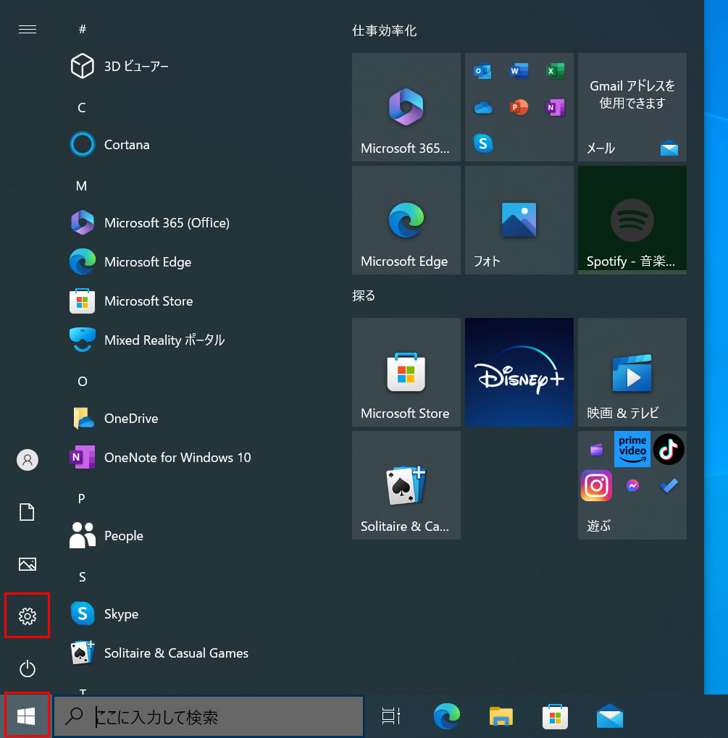This screenshot has width=728, height=738.
Task: Open Outlook icon in the Office tile folder
Action: pos(482,71)
